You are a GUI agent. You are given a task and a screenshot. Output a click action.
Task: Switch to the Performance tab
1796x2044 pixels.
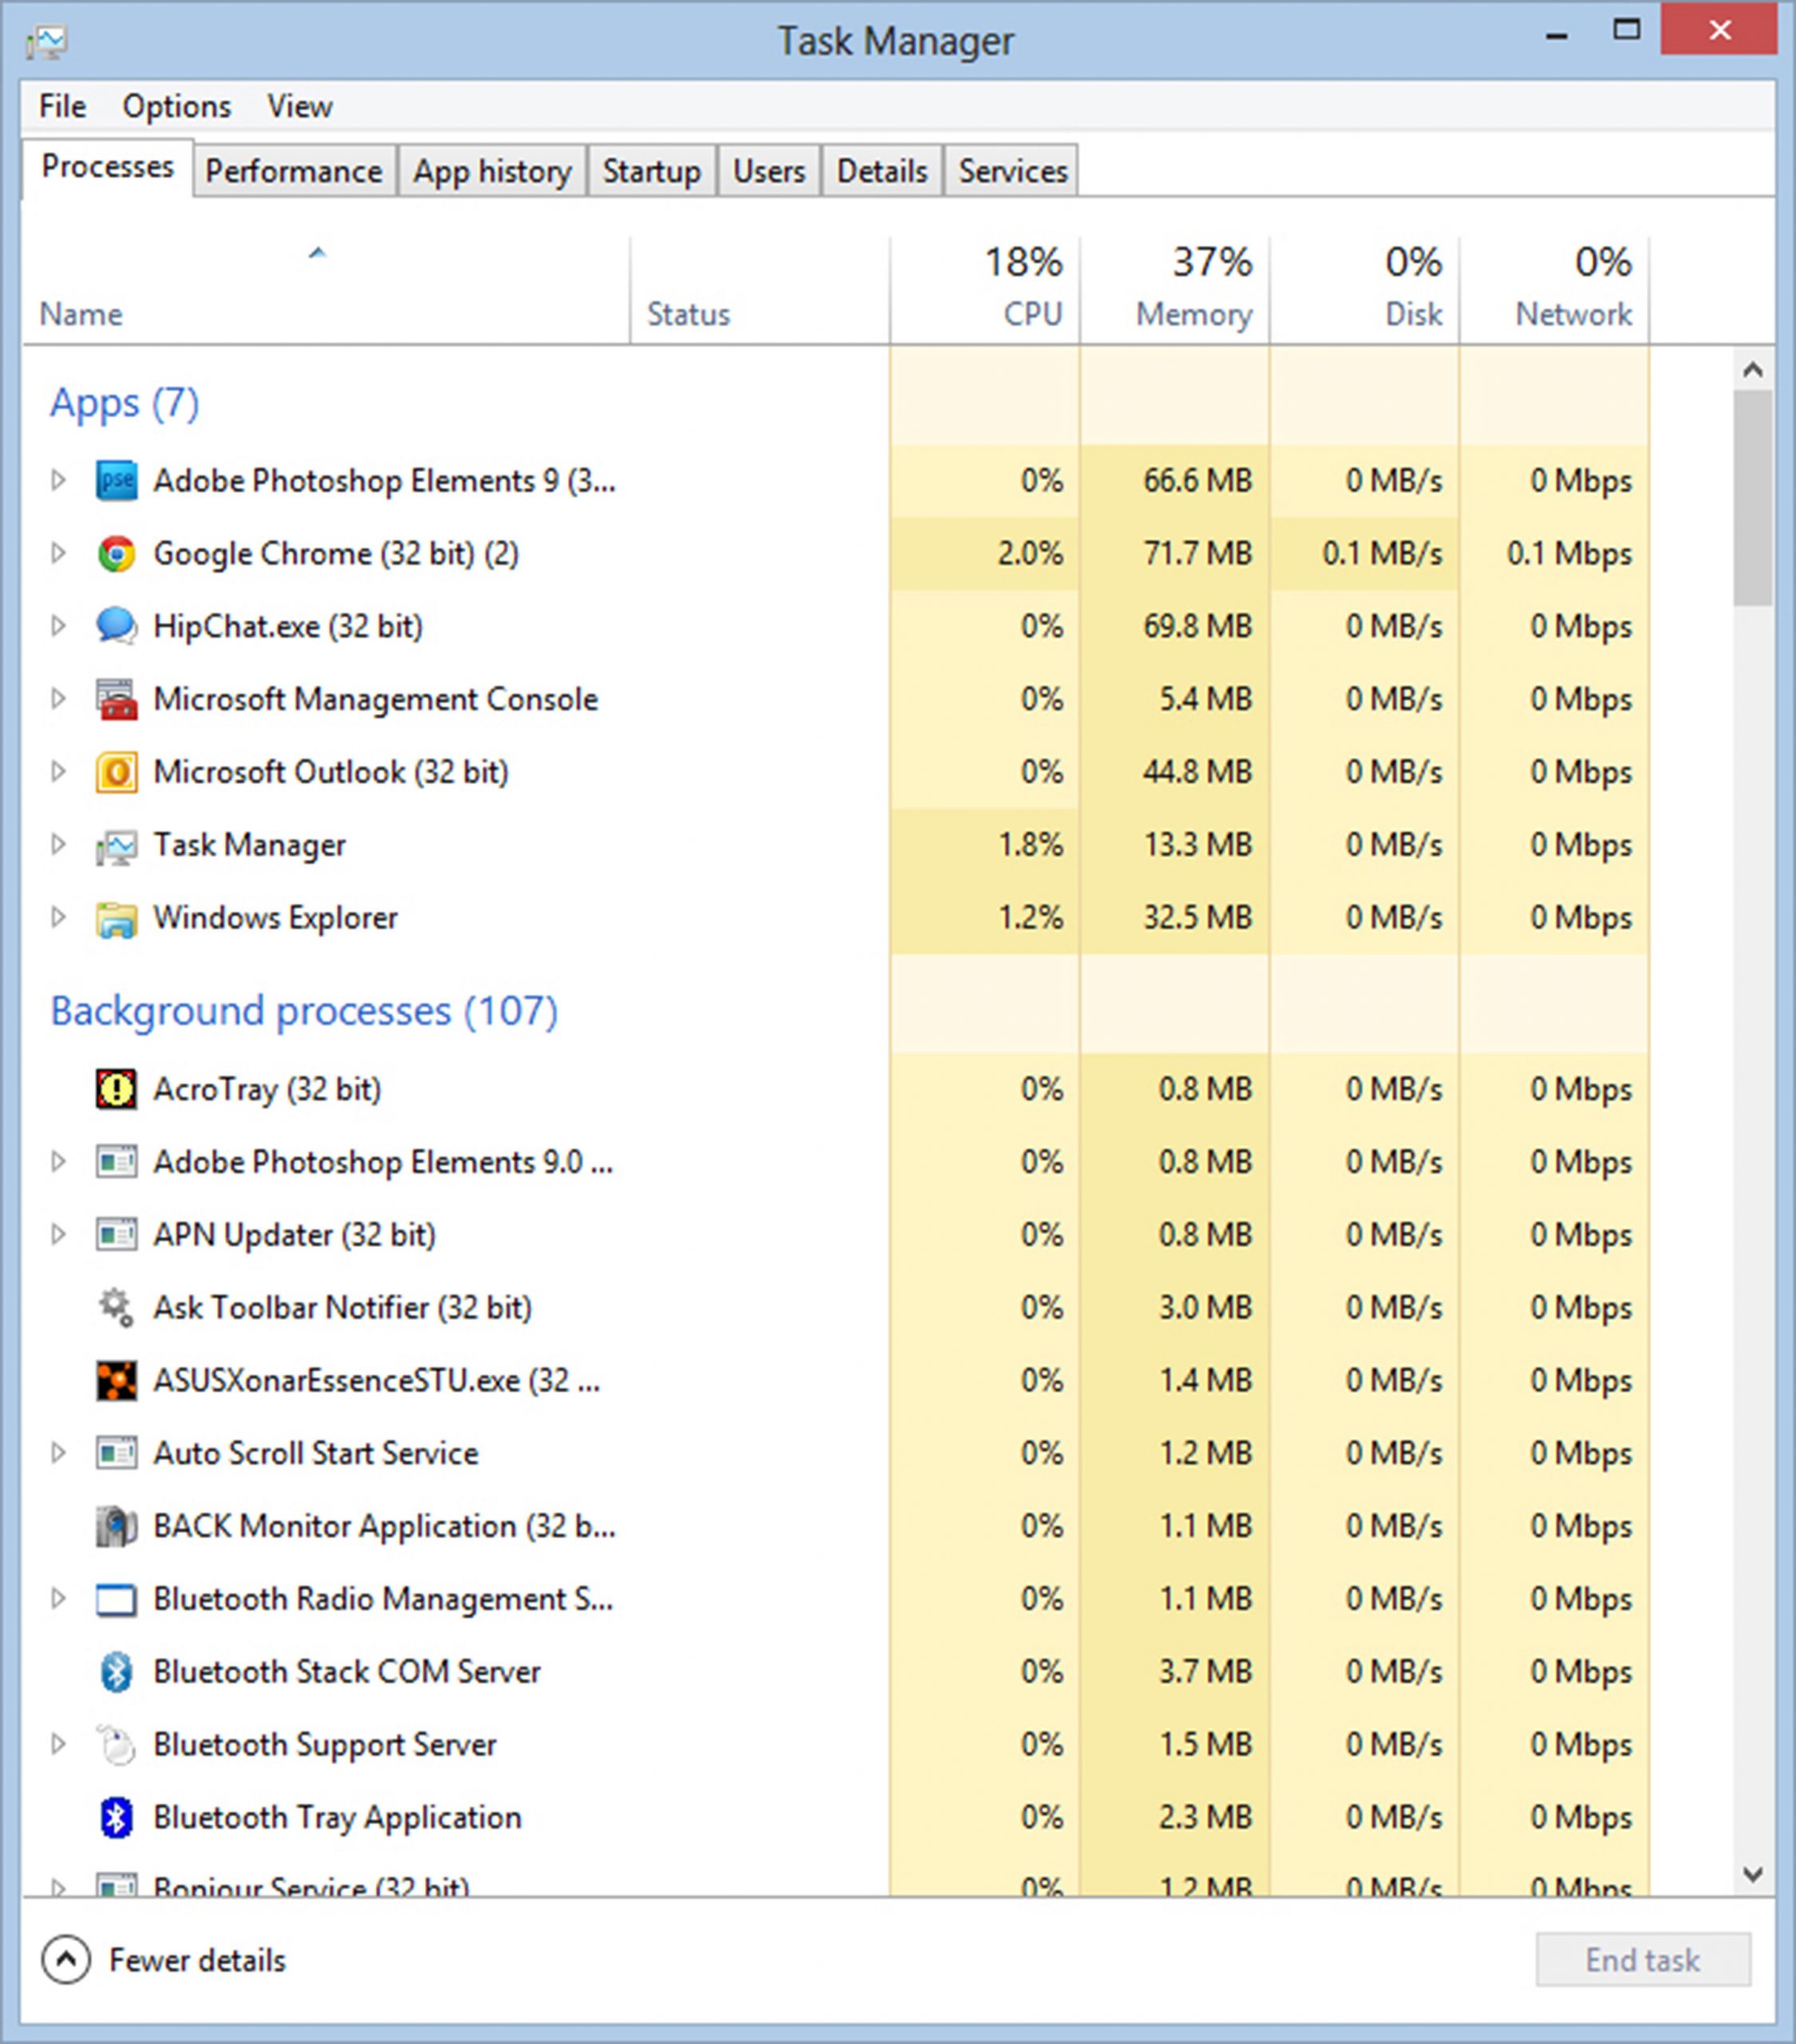293,171
